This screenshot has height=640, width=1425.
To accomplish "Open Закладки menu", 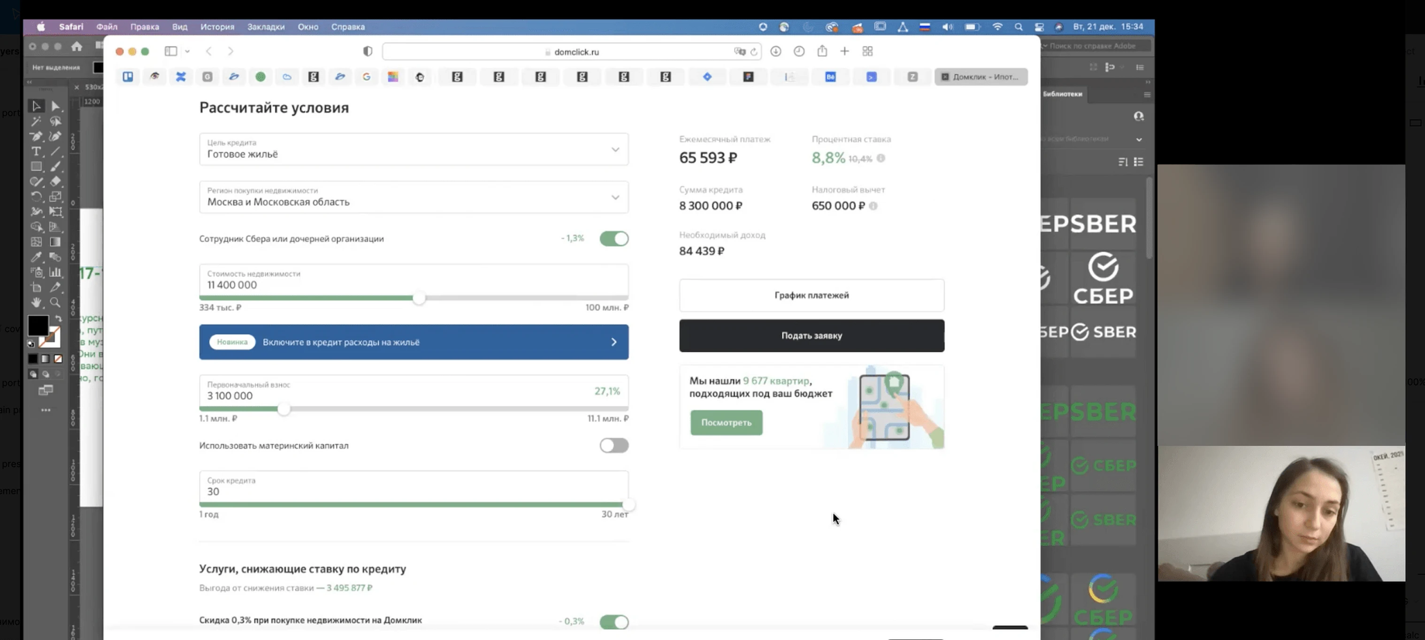I will coord(266,27).
